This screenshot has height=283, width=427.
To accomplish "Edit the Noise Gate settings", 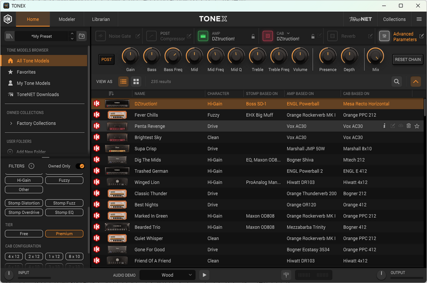I will pyautogui.click(x=138, y=36).
